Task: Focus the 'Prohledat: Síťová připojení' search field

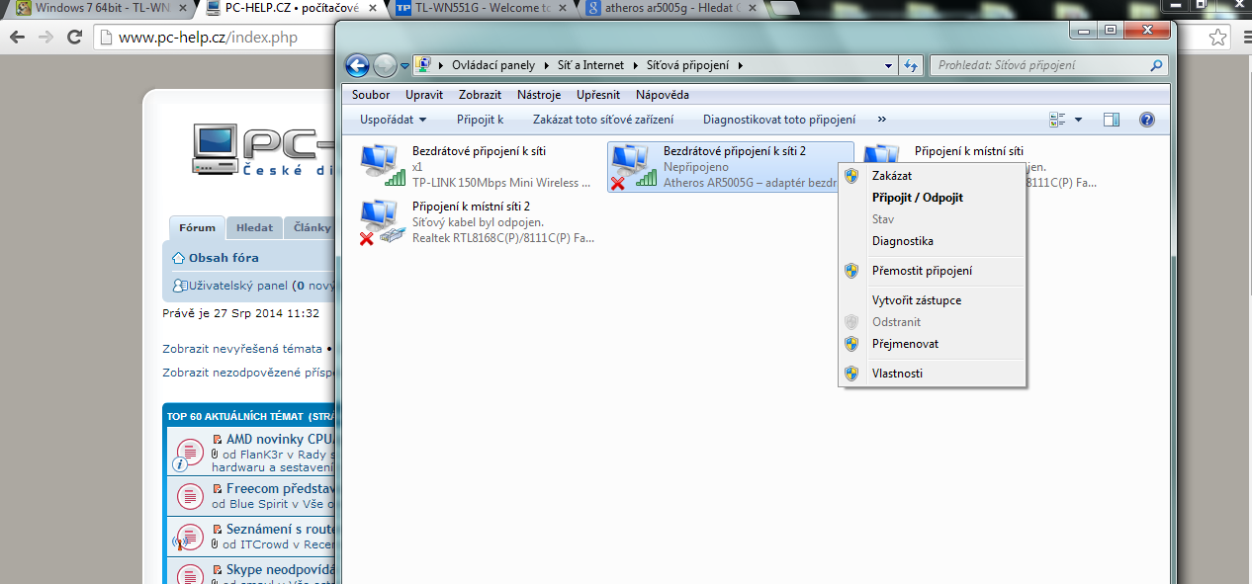Action: tap(1048, 65)
